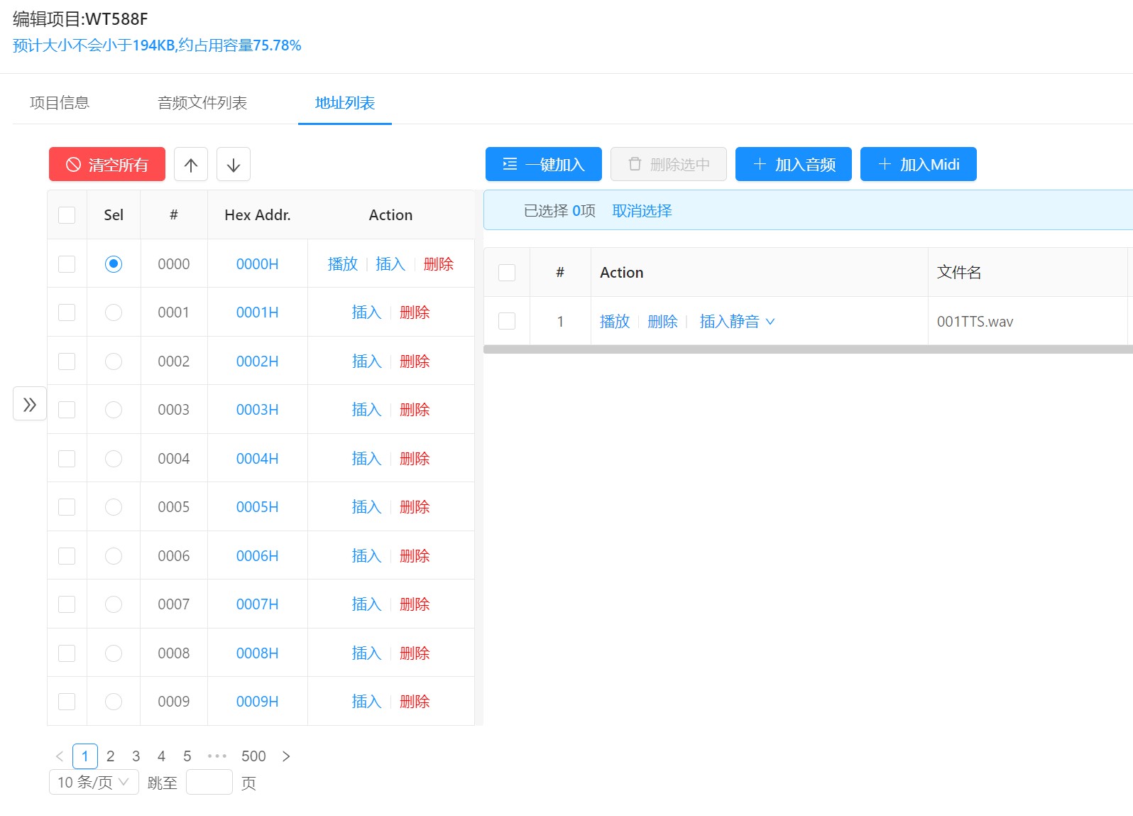Click 插入 in address row 0000
Viewport: 1133px width, 816px height.
(390, 264)
